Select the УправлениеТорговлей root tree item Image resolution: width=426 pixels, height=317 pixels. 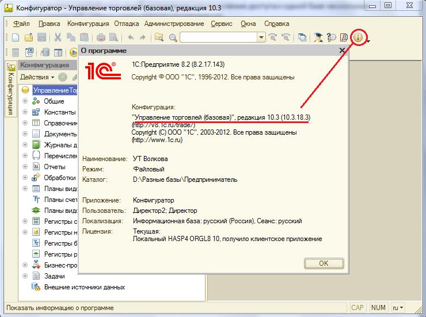(55, 90)
